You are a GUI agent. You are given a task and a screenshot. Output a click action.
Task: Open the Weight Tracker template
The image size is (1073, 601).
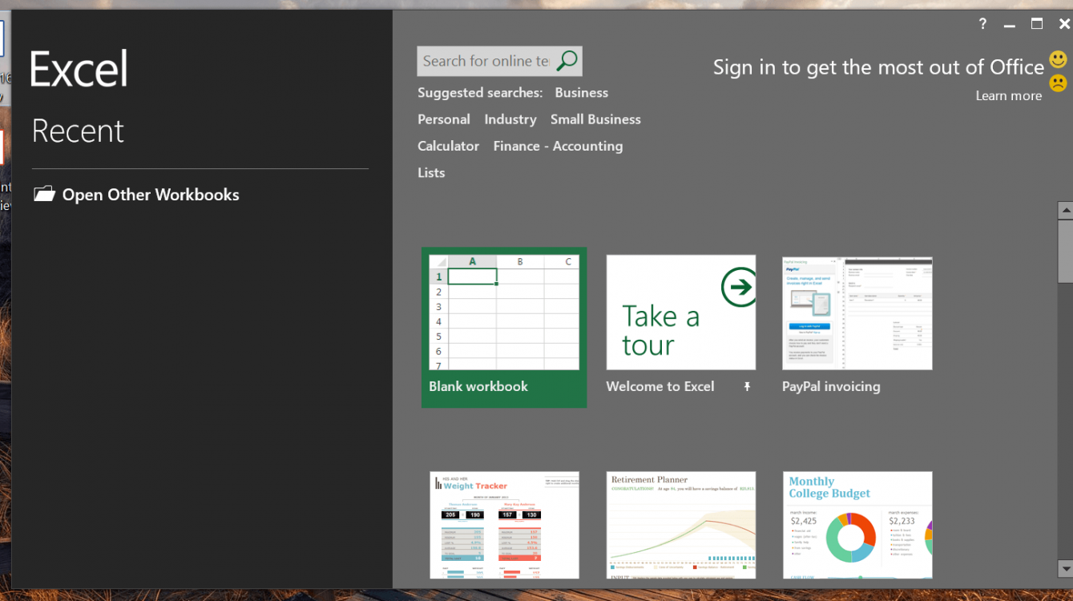pyautogui.click(x=504, y=525)
